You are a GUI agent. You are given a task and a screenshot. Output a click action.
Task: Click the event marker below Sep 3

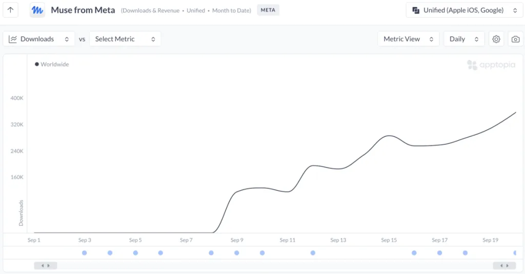point(85,253)
